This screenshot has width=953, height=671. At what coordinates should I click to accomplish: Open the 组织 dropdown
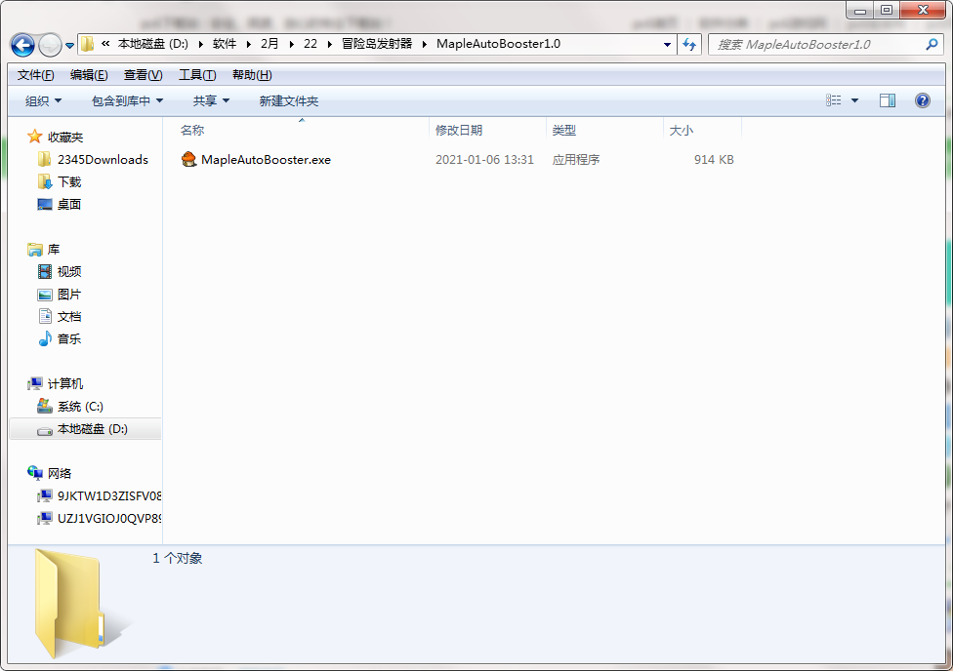(43, 100)
